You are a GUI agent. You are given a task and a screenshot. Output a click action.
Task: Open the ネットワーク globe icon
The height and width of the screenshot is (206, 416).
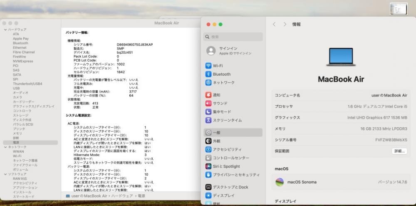coord(208,82)
